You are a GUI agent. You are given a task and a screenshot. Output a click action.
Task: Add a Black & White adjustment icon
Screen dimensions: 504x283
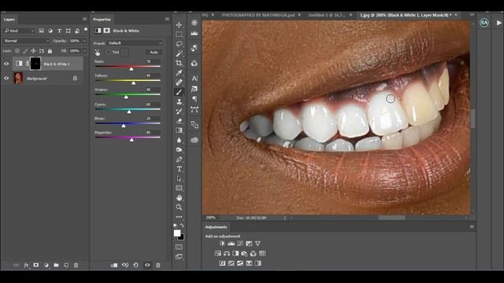coord(235,253)
